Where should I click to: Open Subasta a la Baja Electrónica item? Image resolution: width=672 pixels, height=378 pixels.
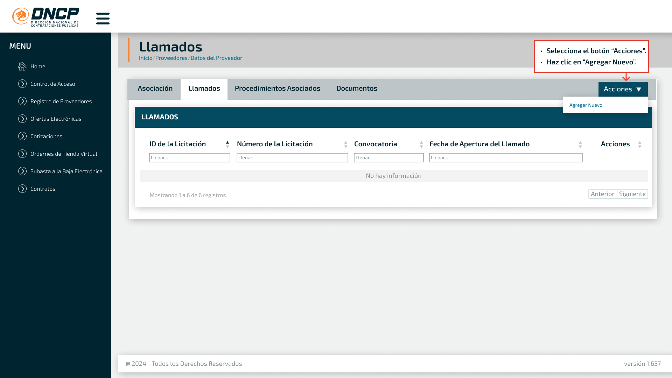(66, 171)
